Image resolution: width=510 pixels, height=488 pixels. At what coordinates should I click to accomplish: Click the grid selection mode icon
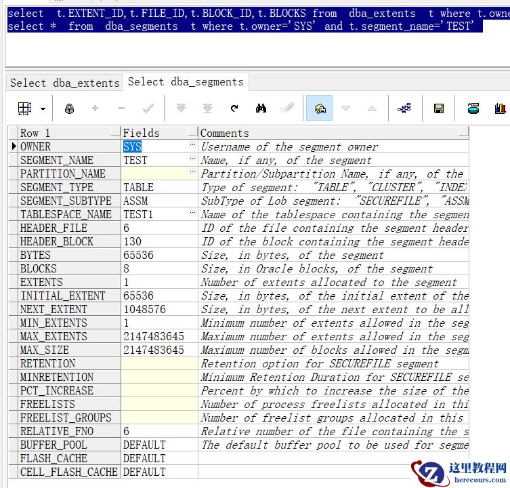click(24, 108)
